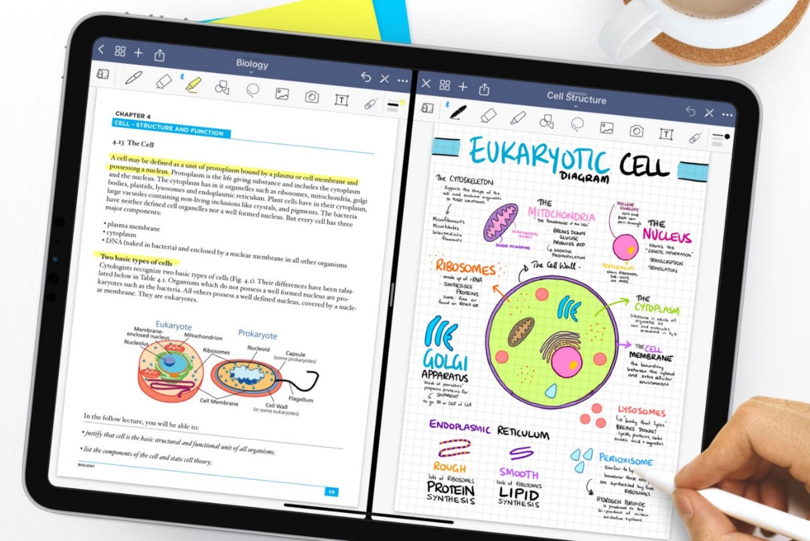Tap the pen-crossed icon in Biology window
Screen dimensions: 810x541
384,78
